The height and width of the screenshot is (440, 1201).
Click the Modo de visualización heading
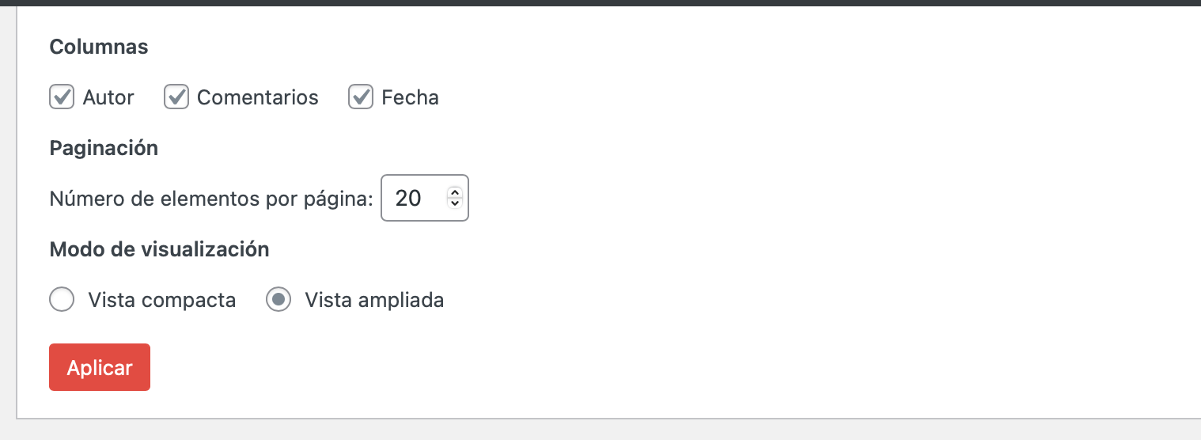(x=159, y=249)
